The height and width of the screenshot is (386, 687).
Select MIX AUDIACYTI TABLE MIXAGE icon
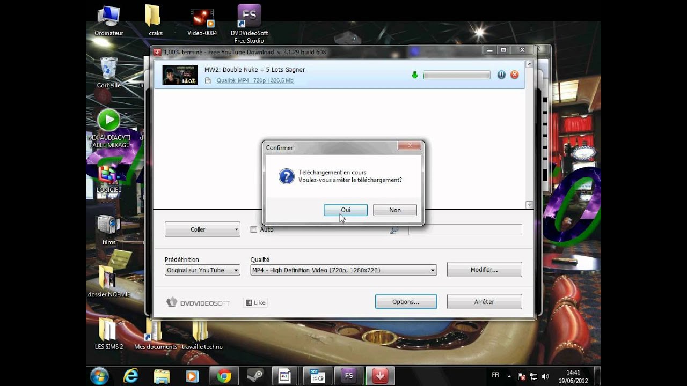109,129
